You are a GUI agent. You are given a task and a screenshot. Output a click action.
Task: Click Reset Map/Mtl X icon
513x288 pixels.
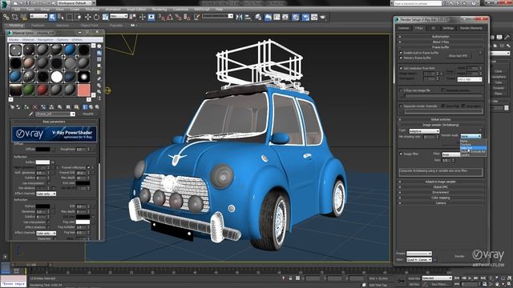pyautogui.click(x=34, y=106)
